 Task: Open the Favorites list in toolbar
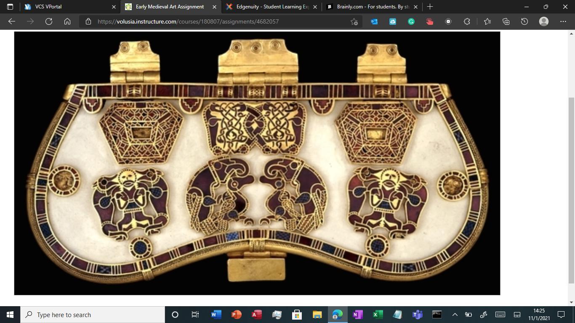click(487, 21)
